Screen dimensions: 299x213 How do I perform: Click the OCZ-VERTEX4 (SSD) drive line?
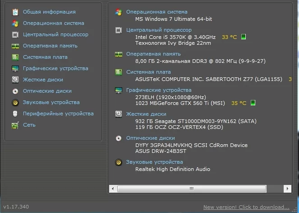(x=179, y=128)
